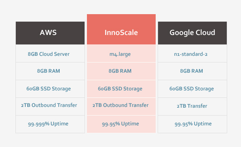This screenshot has height=147, width=241.
Task: Click 8GB RAM under Google Cloud
Action: (x=192, y=71)
